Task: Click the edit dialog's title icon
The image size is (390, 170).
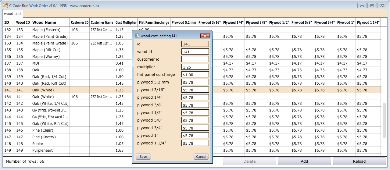Action: click(137, 36)
